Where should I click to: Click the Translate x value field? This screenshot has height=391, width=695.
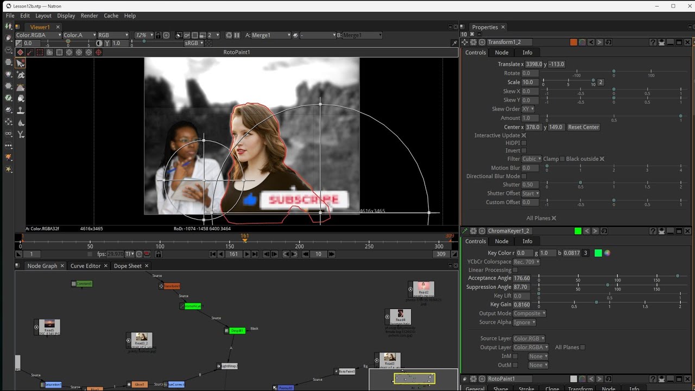534,64
